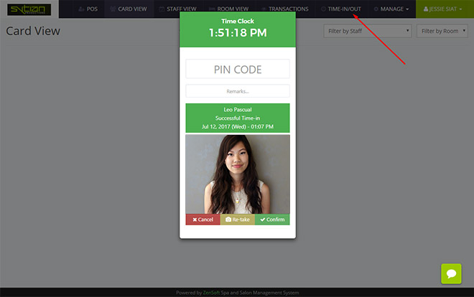Re-take the staff photo
The width and height of the screenshot is (474, 297).
pyautogui.click(x=238, y=220)
